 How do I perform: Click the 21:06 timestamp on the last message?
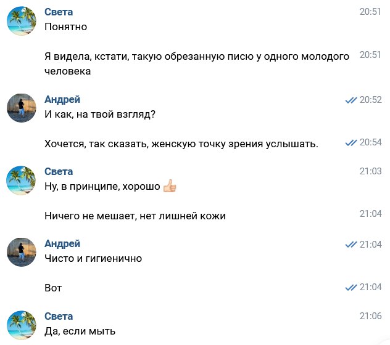(371, 316)
